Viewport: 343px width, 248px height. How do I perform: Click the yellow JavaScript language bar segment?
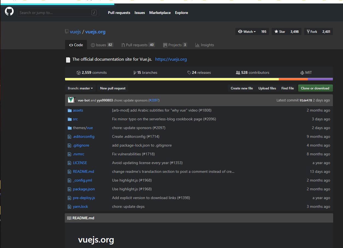[172, 79]
